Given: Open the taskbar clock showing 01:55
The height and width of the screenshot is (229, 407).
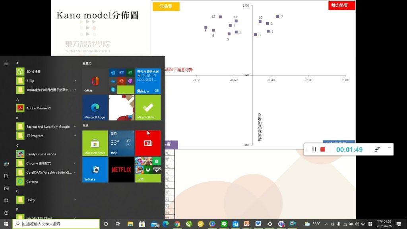Looking at the screenshot, I should (384, 224).
